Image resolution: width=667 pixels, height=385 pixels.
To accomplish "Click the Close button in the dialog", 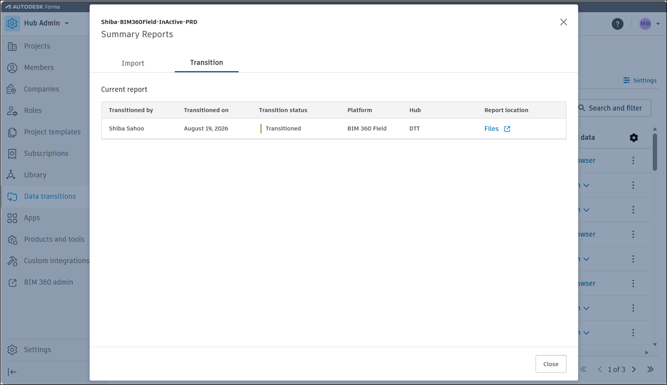I will (x=551, y=364).
